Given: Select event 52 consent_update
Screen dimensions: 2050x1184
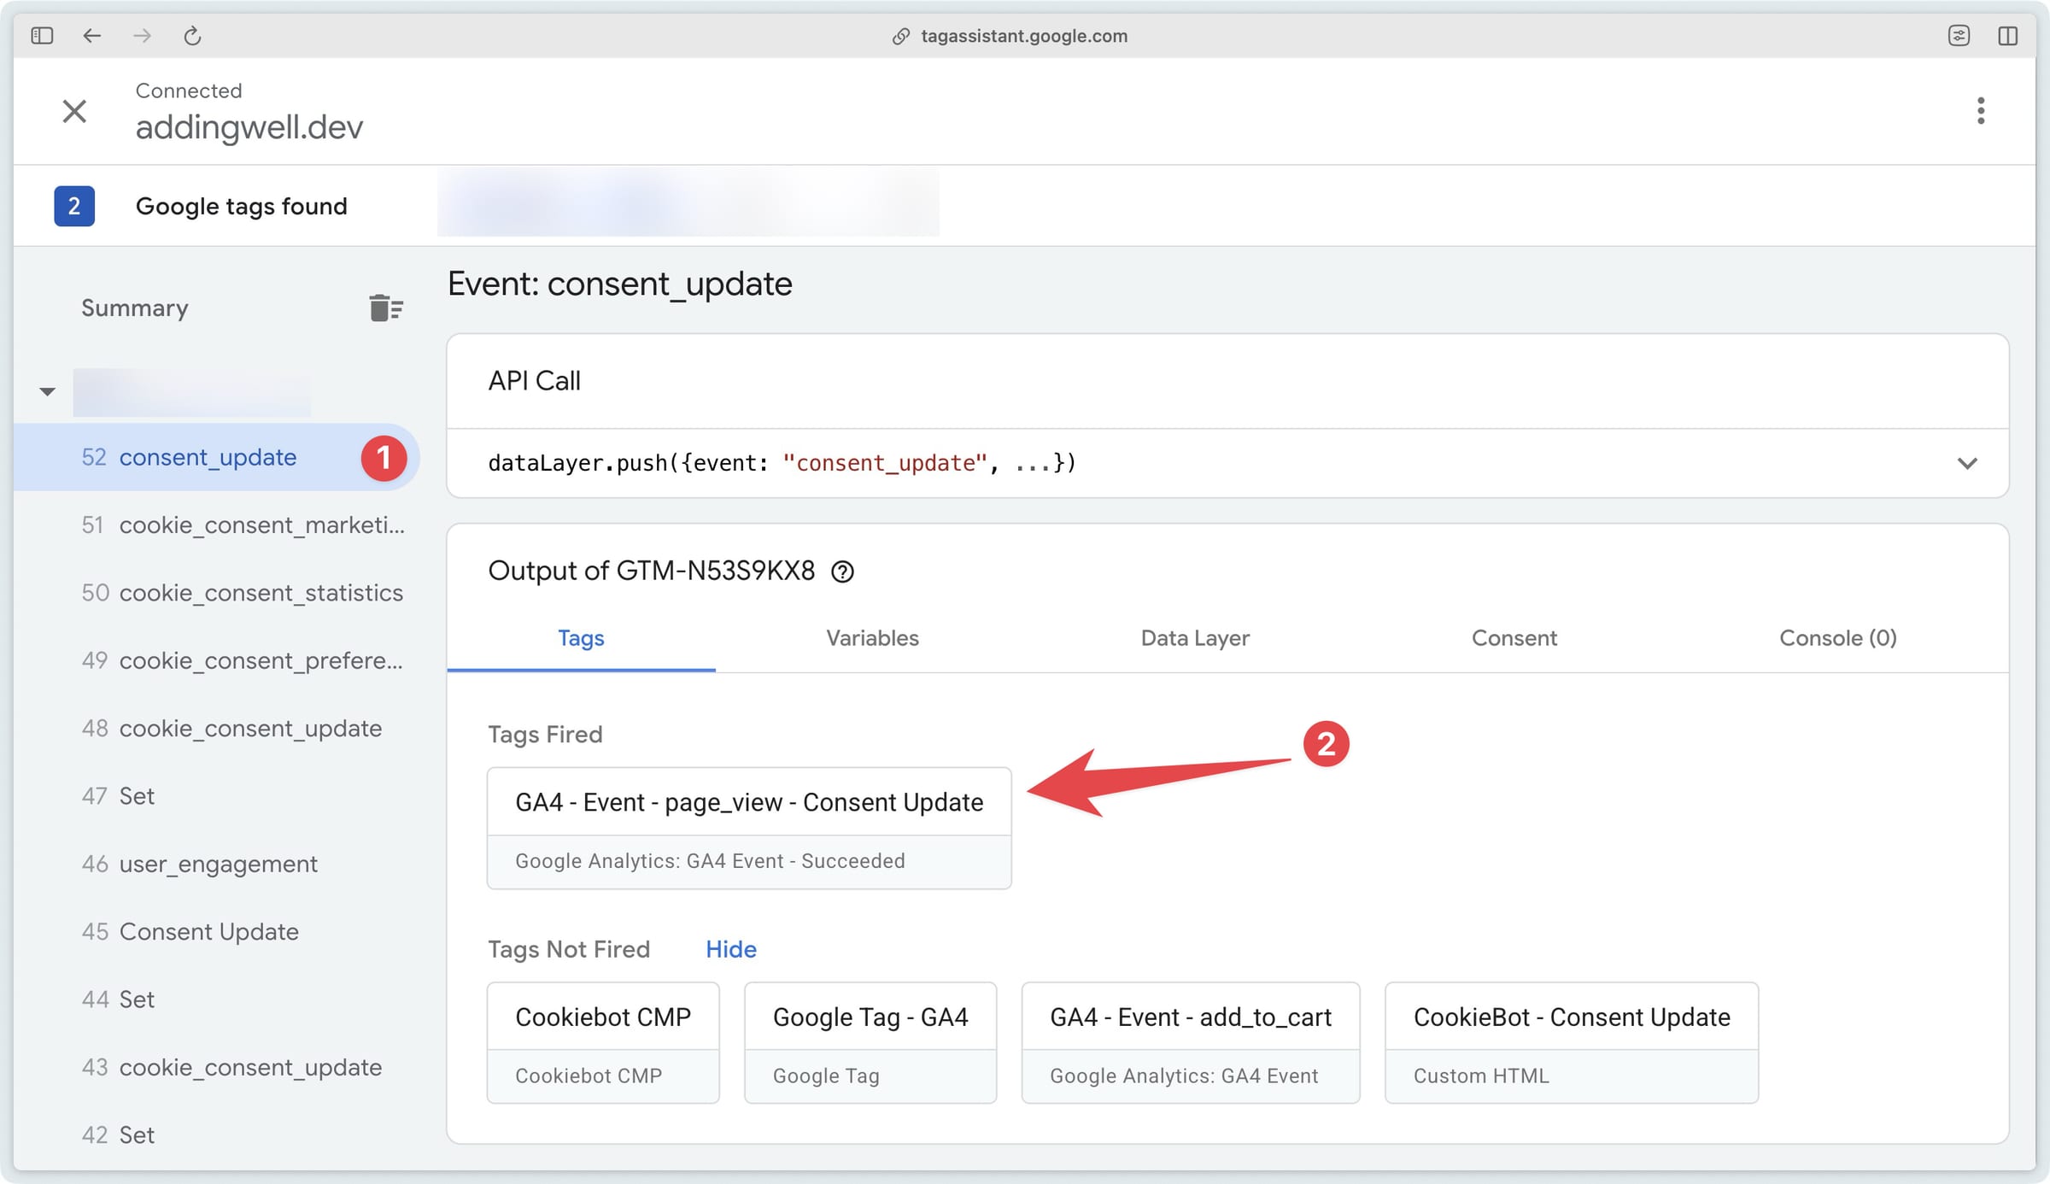Looking at the screenshot, I should click(217, 457).
